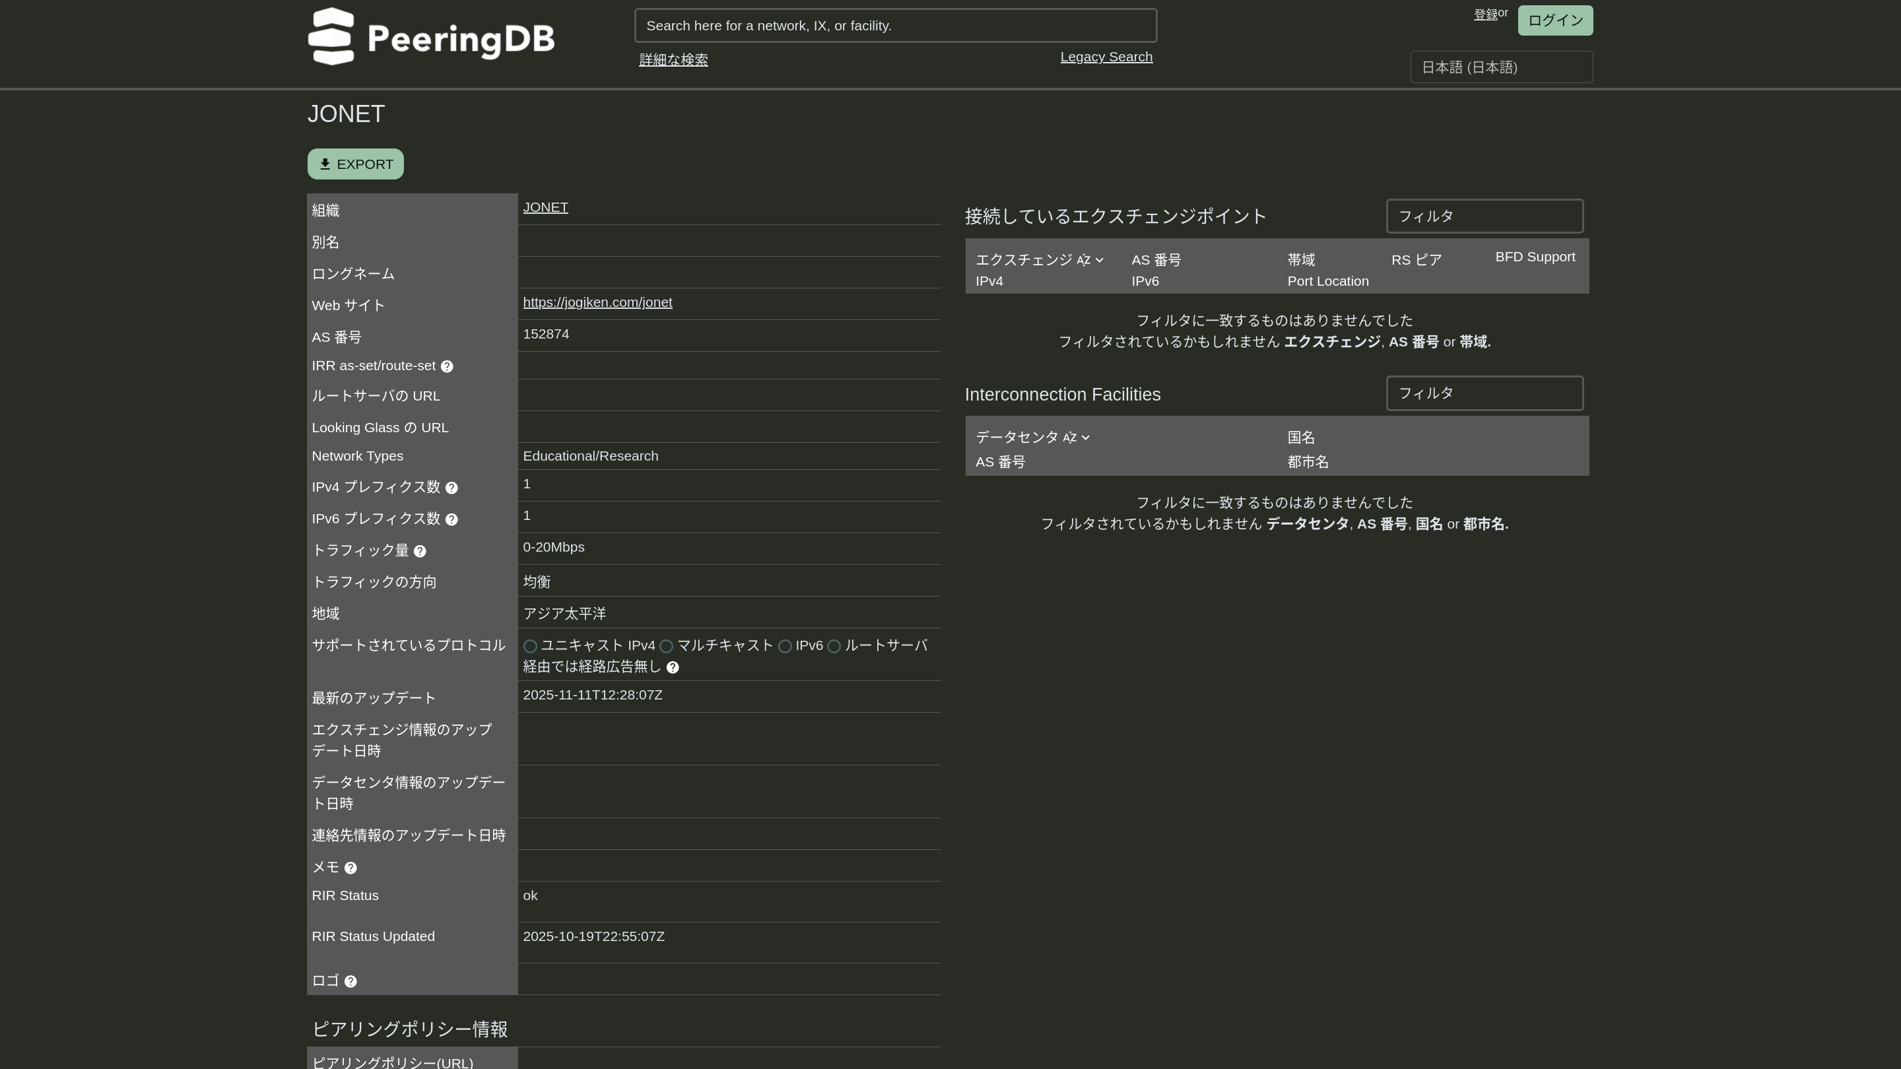The height and width of the screenshot is (1069, 1901).
Task: Toggle the ユニキャスト IPv4 protocol indicator
Action: [530, 646]
